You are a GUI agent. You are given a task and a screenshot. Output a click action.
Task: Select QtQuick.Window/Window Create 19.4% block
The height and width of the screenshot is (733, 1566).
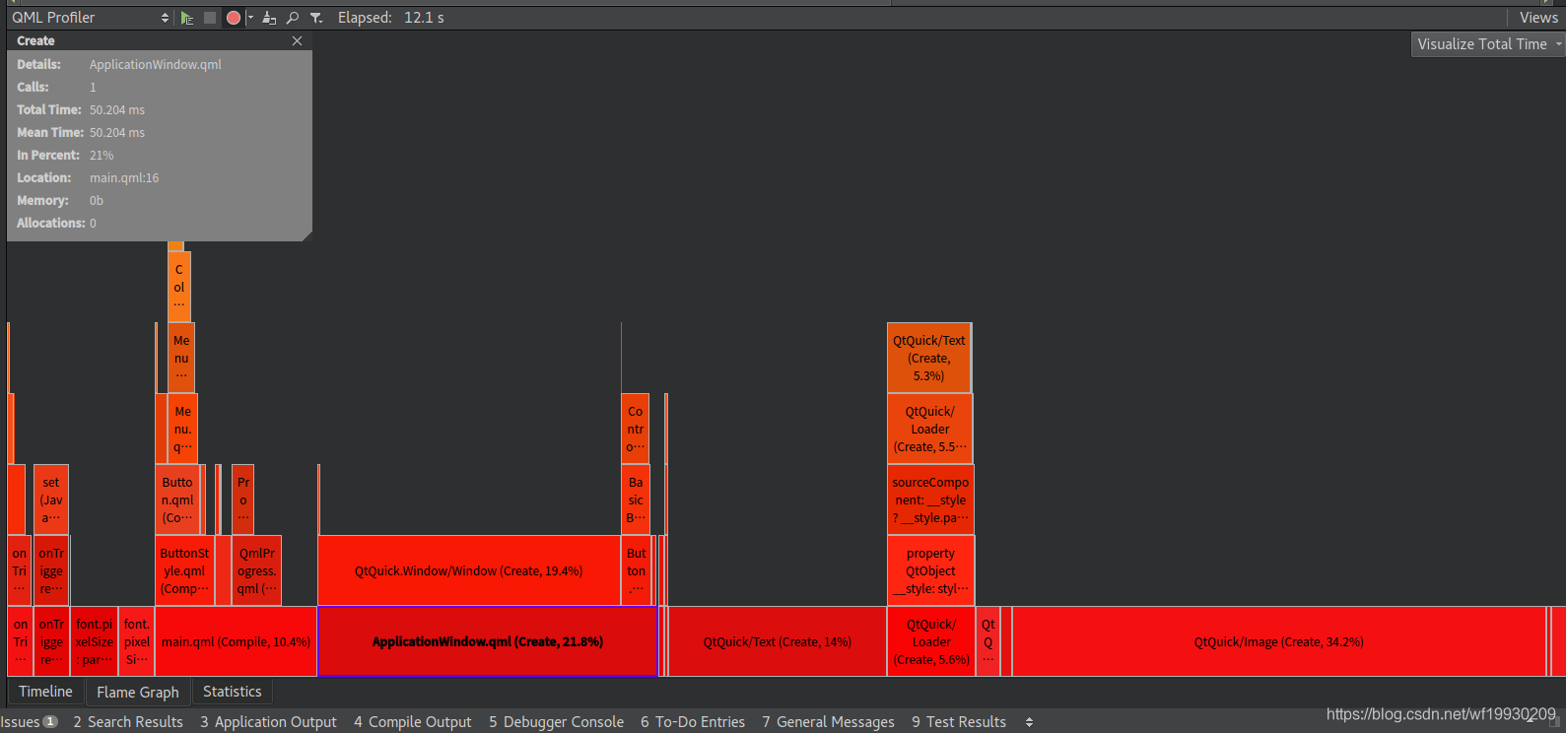[x=469, y=570]
